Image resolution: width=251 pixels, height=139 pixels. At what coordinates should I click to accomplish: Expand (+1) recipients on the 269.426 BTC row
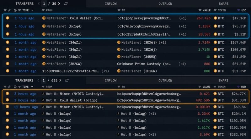183,18
